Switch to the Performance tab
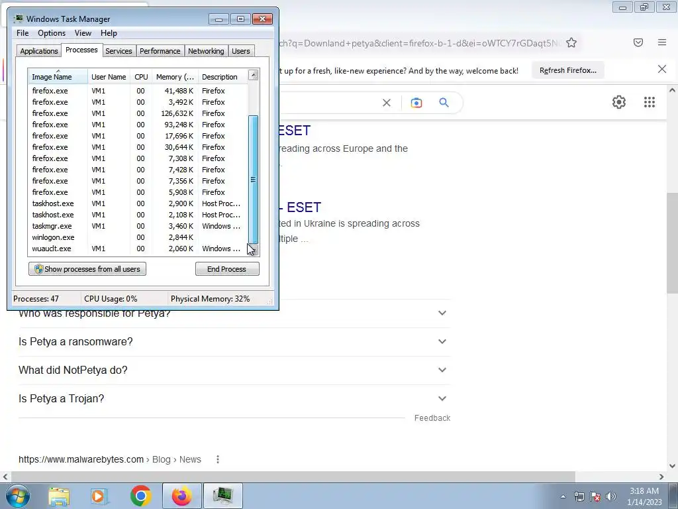Screen dimensions: 678x509 pyautogui.click(x=160, y=51)
